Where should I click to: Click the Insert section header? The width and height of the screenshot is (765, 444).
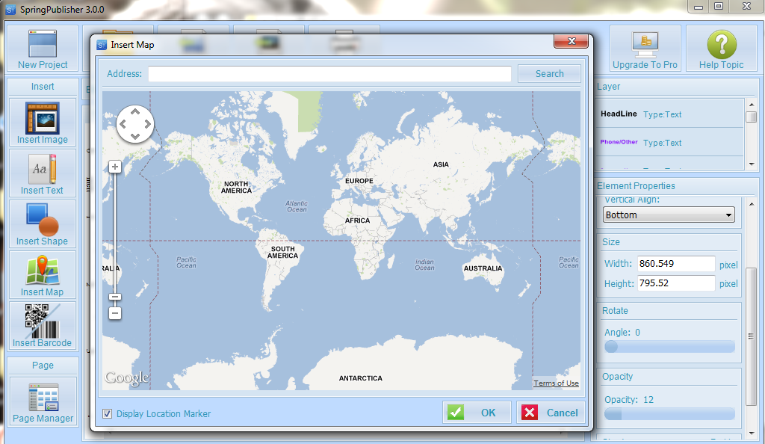point(43,87)
